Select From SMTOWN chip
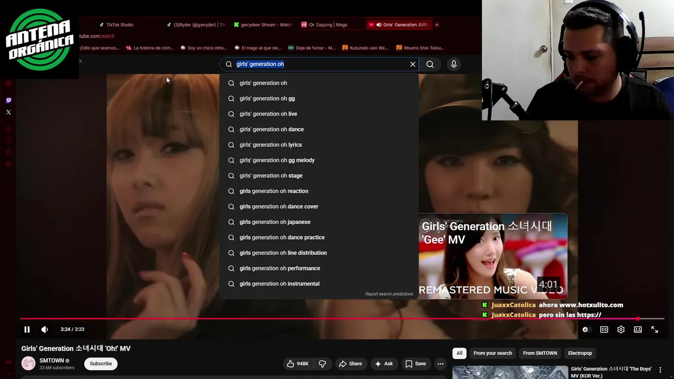674x379 pixels. (x=540, y=353)
